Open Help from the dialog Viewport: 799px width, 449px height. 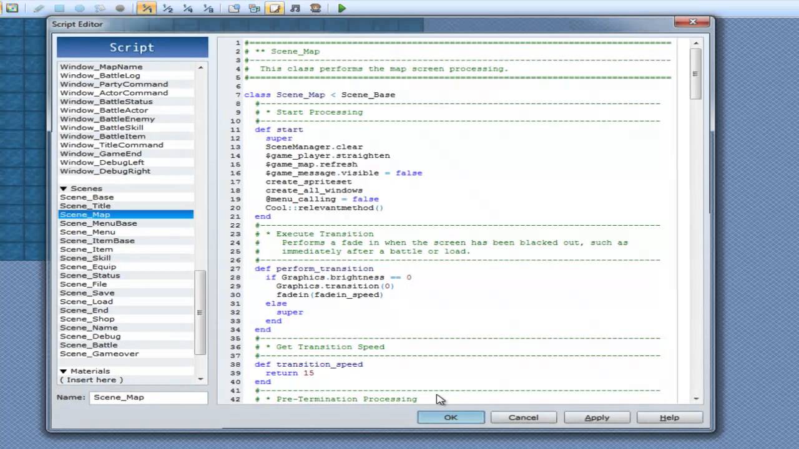(669, 417)
